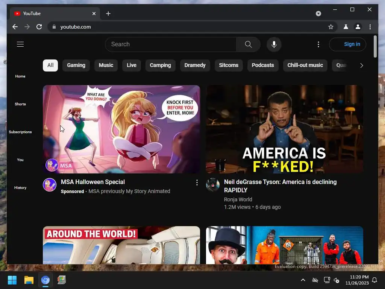
Task: Open more options for MSA ad
Action: click(x=197, y=183)
